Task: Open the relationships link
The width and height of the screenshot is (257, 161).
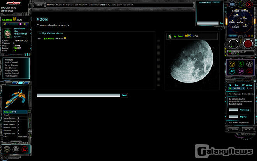Action: (21, 34)
